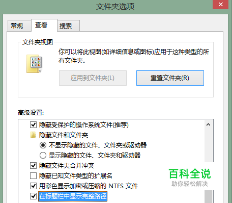The image size is (232, 203).
Task: Click the highlighted 在标题栏中显示完整路径 text
Action: (73, 196)
